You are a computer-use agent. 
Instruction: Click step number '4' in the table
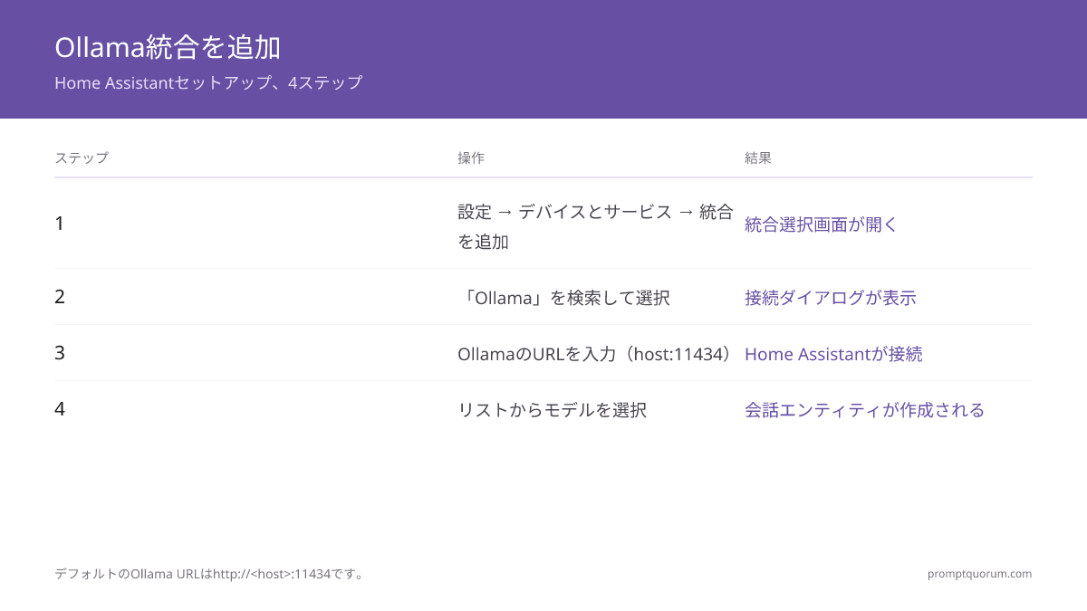[60, 409]
